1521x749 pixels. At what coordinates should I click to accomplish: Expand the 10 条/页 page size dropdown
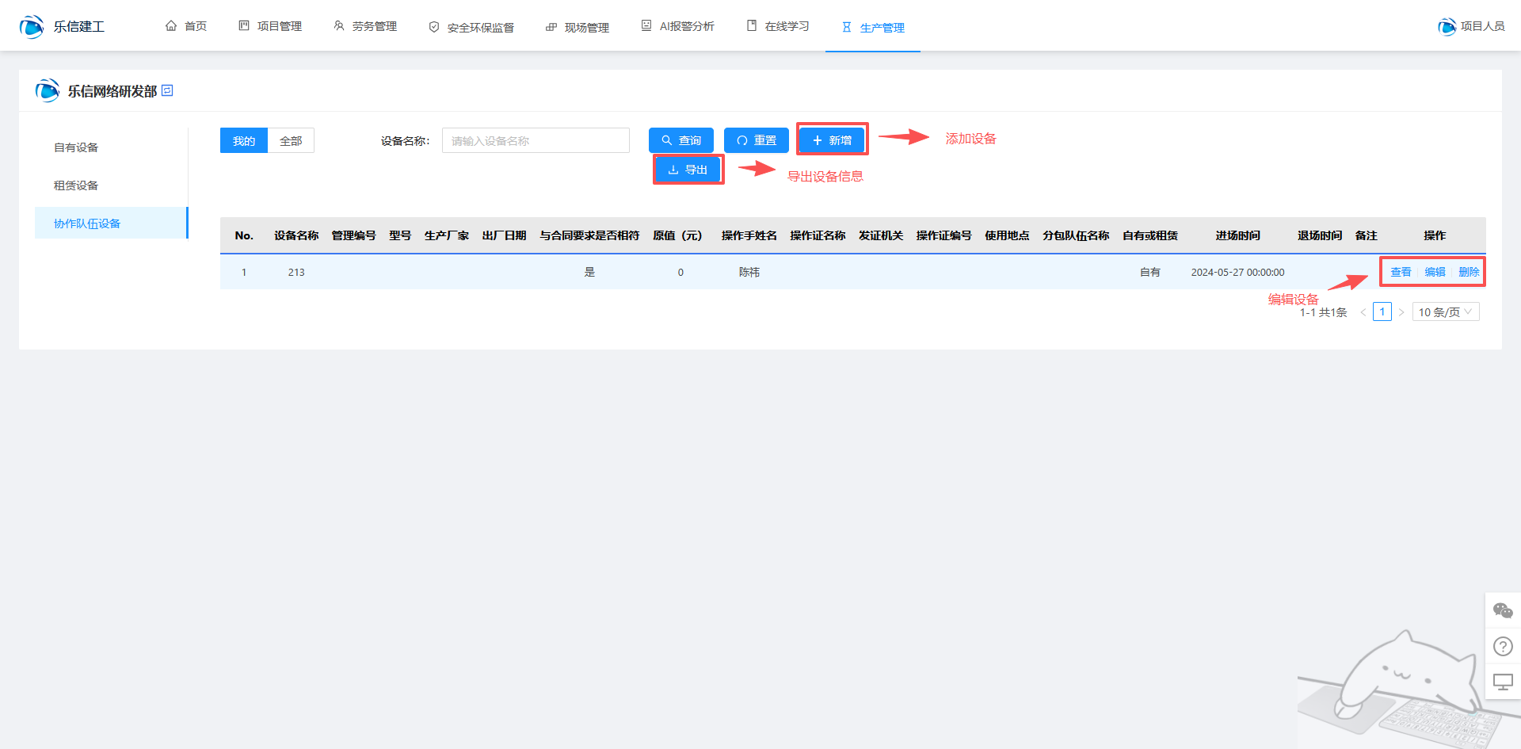click(x=1445, y=312)
